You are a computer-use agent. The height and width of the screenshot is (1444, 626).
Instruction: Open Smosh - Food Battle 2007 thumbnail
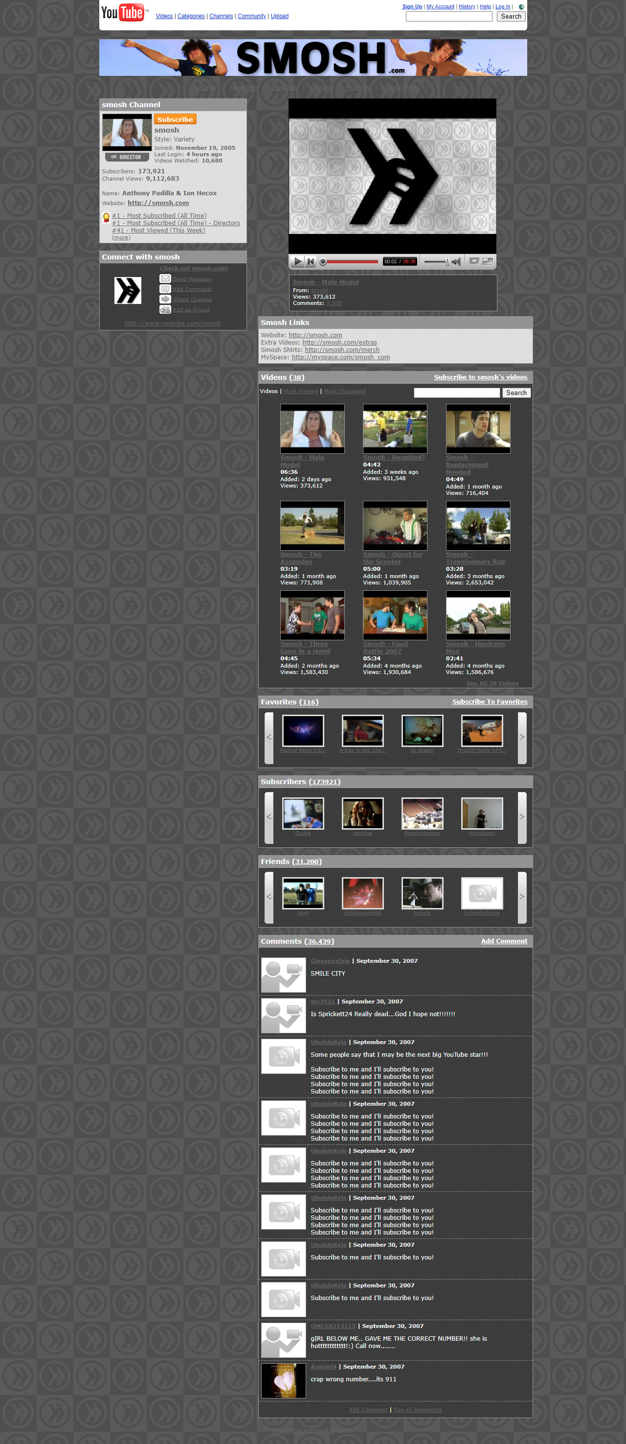395,615
